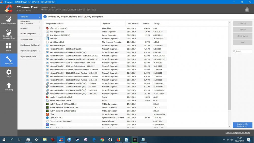Open Przywracanie systemu menu item

coord(30,51)
